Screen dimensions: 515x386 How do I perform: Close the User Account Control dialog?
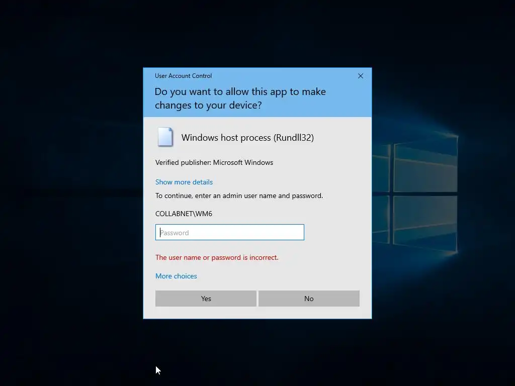point(360,76)
